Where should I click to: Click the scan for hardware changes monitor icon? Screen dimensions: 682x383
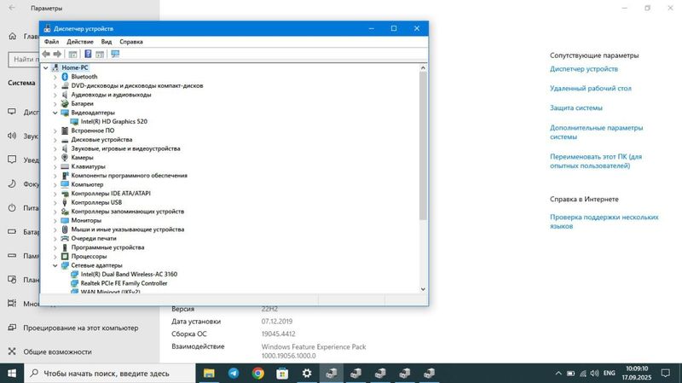115,54
